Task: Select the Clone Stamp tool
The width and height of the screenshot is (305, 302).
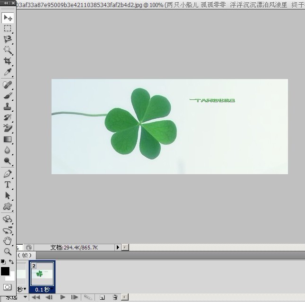Action: click(x=8, y=107)
